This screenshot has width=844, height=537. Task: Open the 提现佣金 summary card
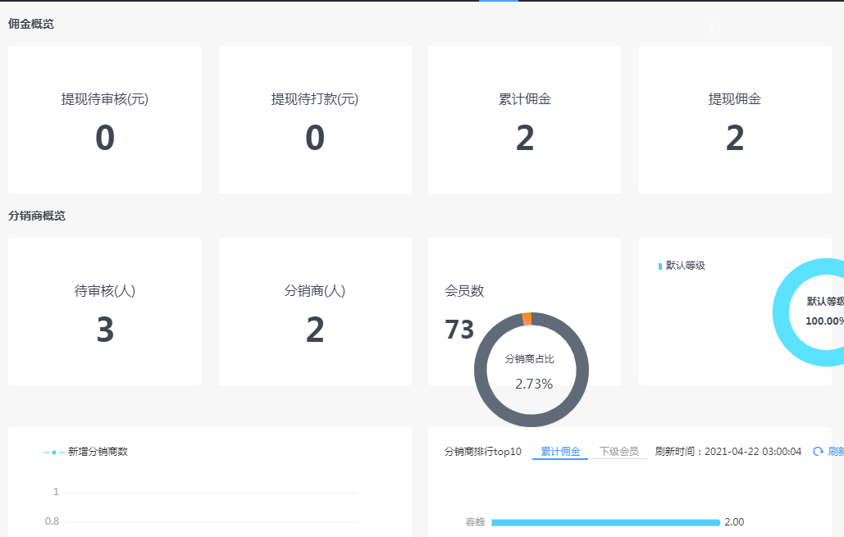pos(734,120)
